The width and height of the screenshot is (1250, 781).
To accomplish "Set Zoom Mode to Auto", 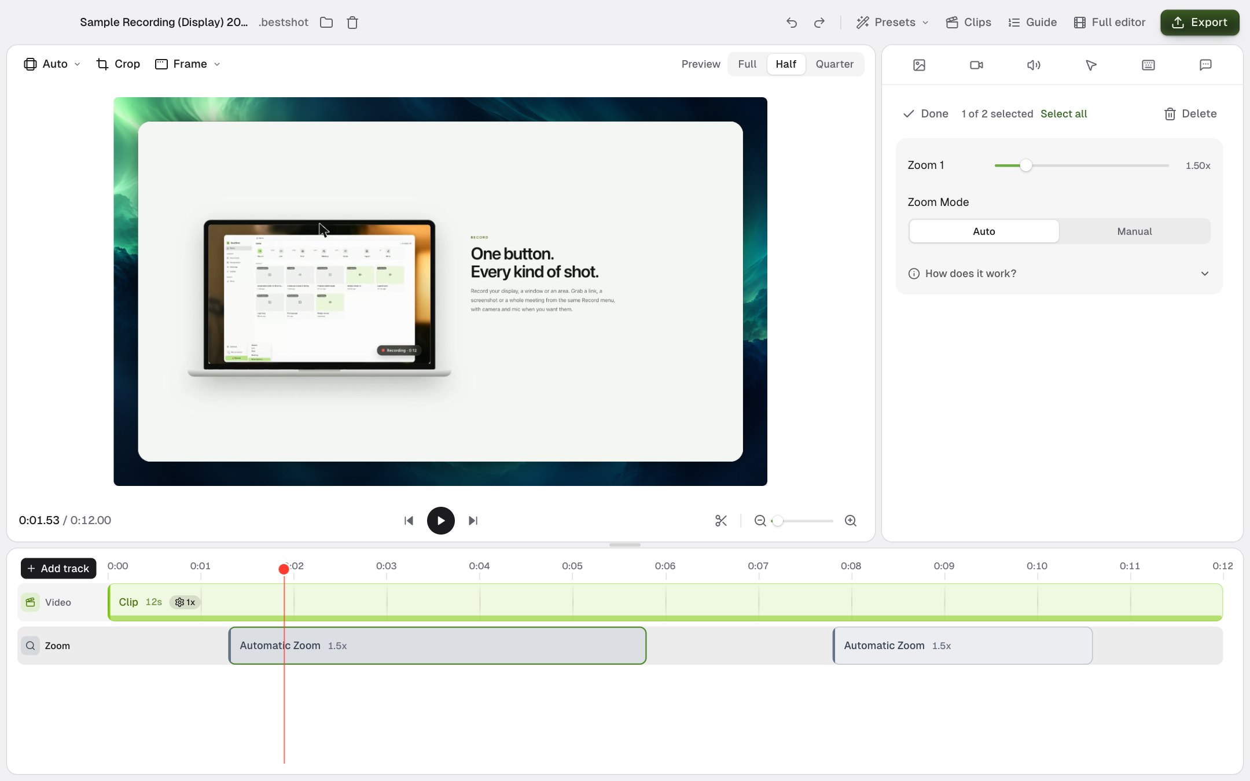I will [984, 231].
